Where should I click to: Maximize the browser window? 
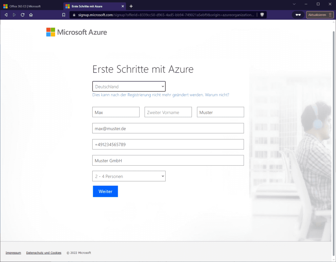[318, 4]
